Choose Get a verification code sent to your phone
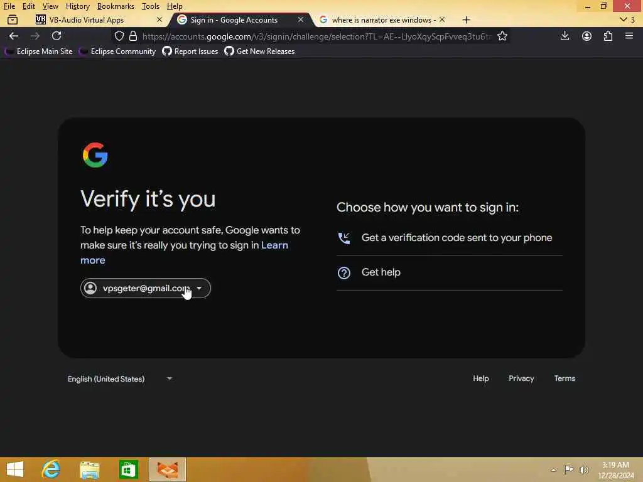The image size is (643, 482). [450, 238]
